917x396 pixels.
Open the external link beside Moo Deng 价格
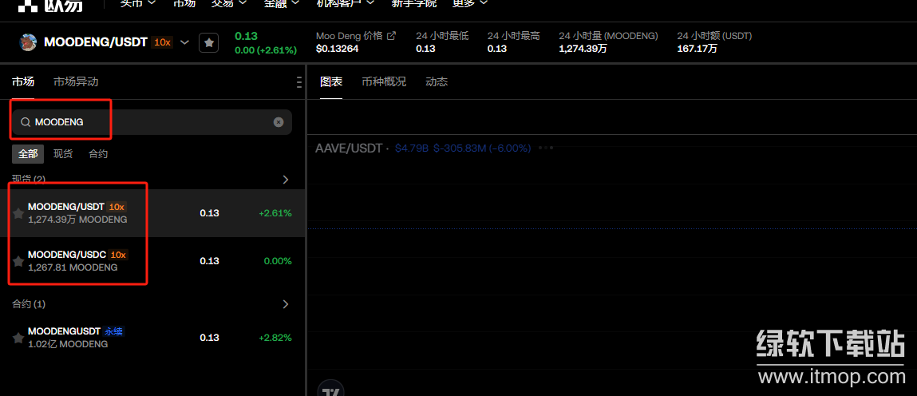[x=391, y=36]
